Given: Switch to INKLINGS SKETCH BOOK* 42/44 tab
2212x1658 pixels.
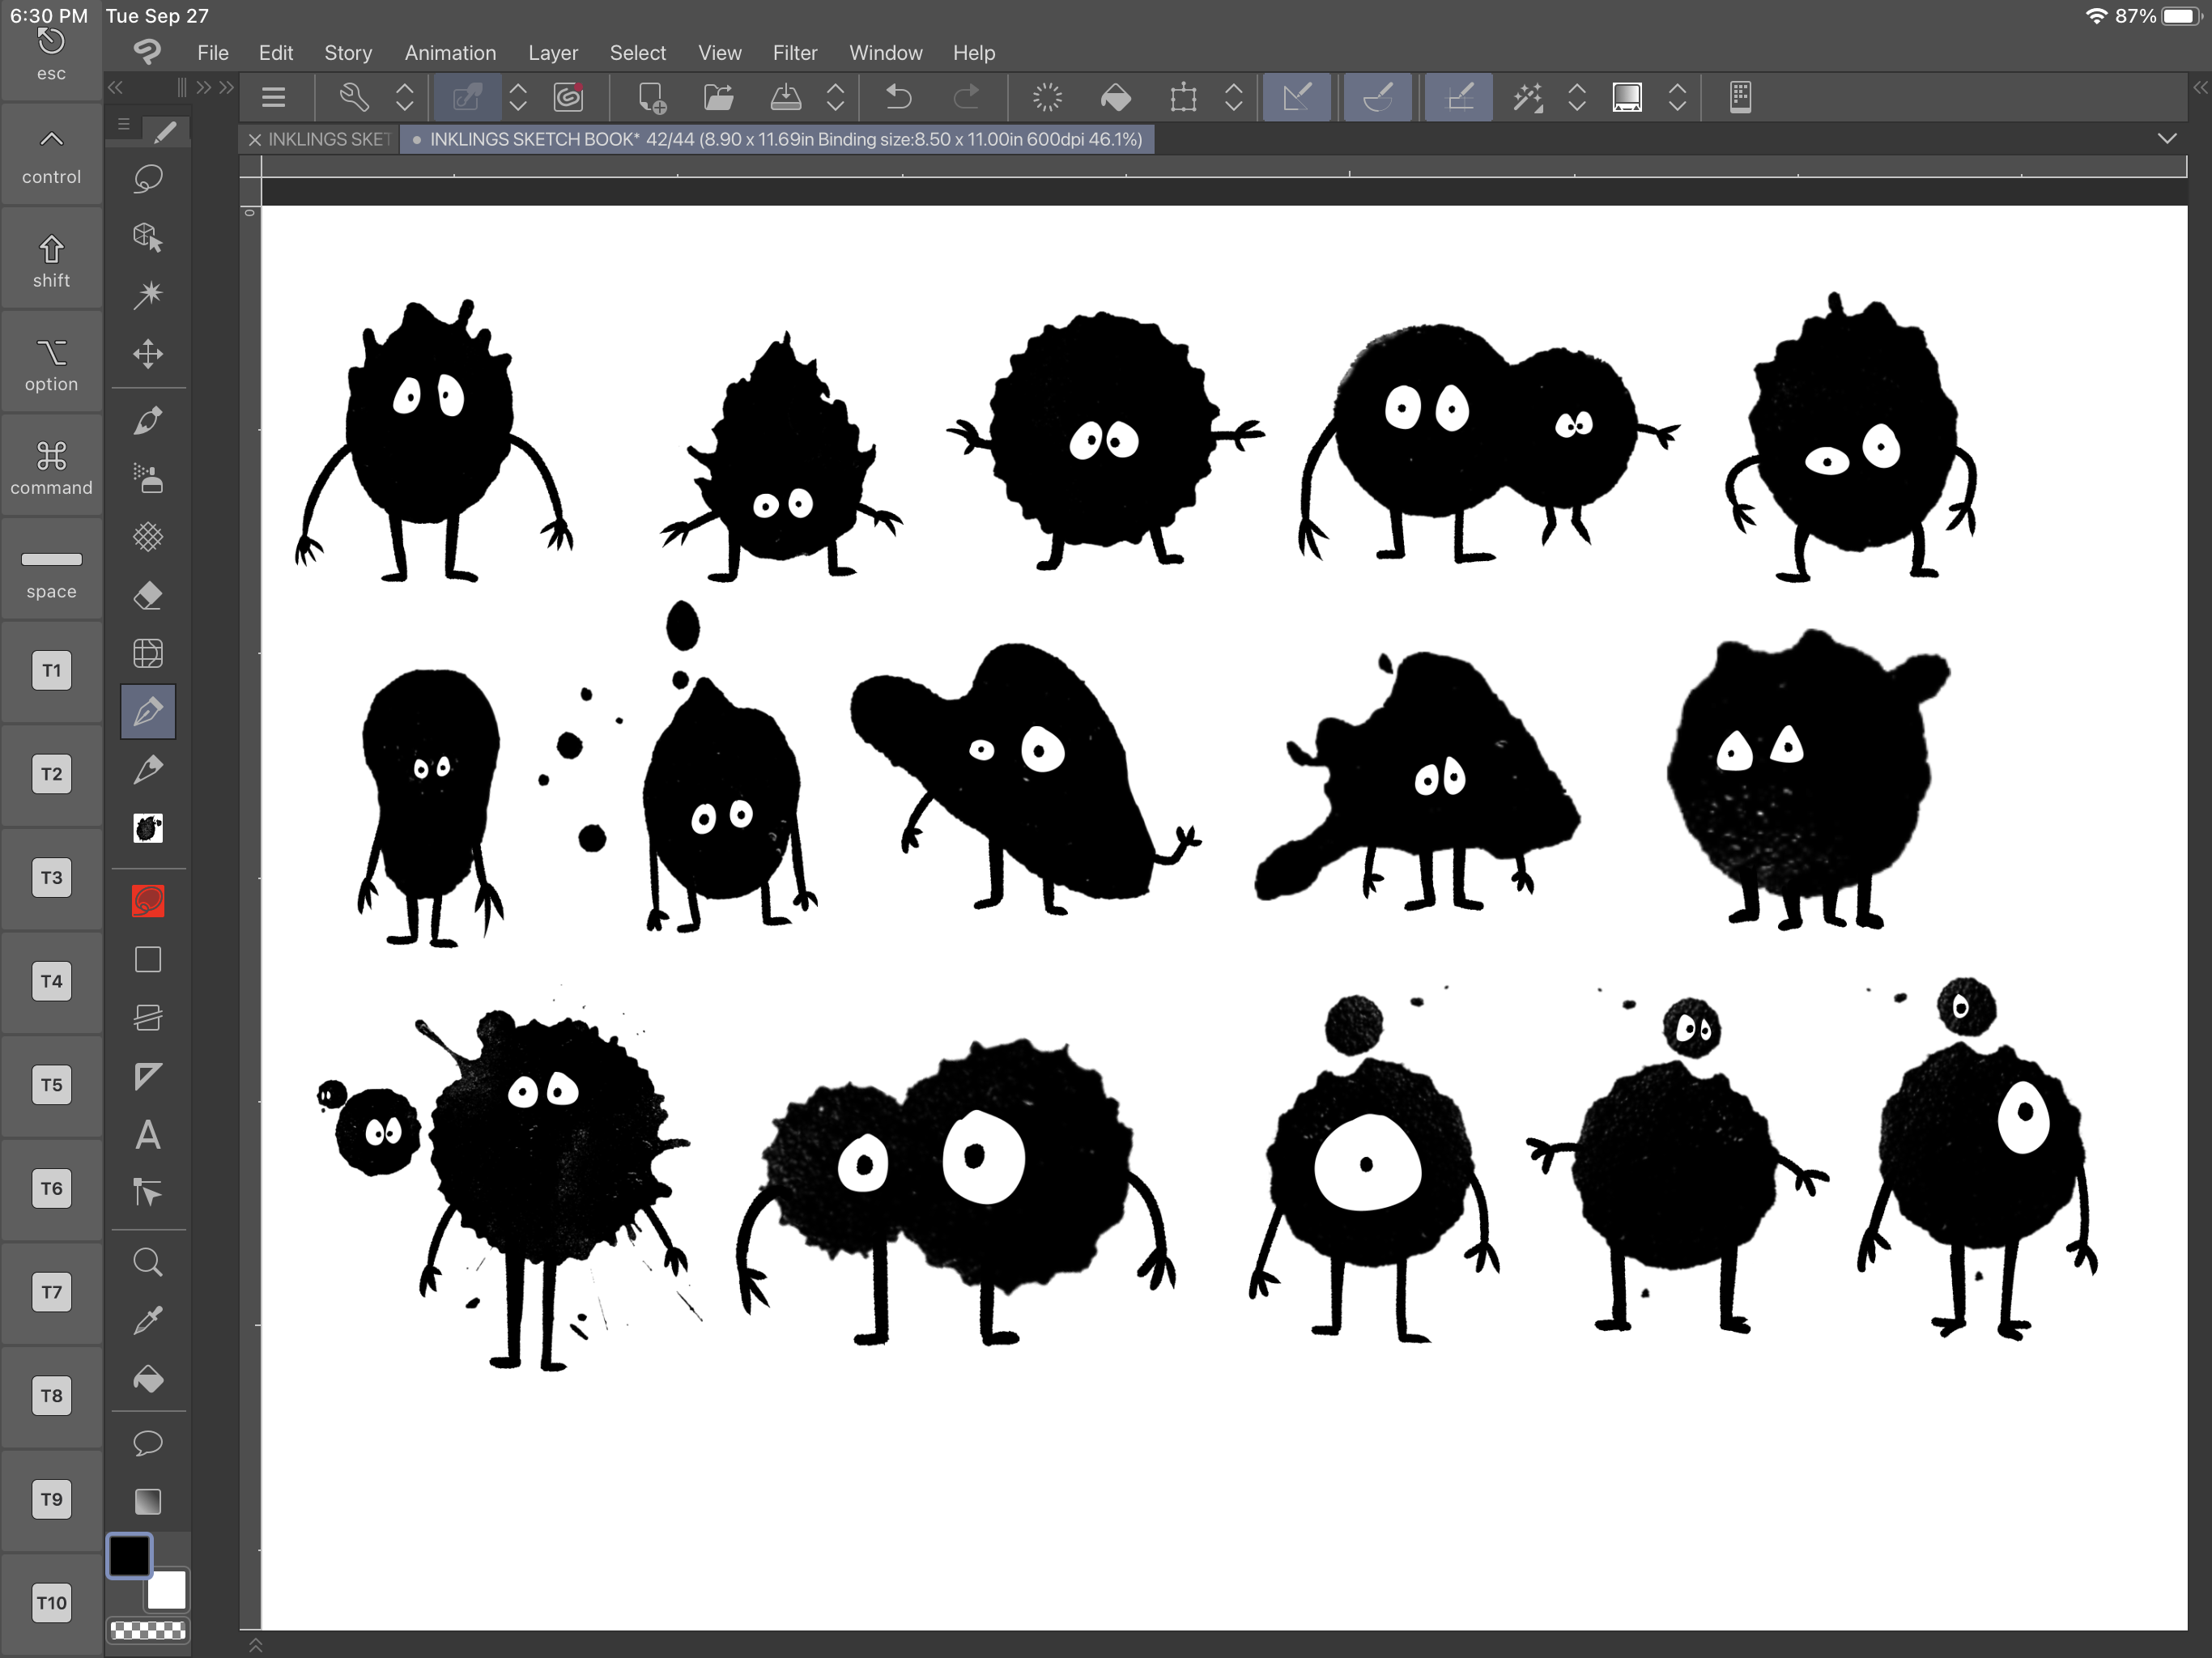Looking at the screenshot, I should click(x=778, y=139).
